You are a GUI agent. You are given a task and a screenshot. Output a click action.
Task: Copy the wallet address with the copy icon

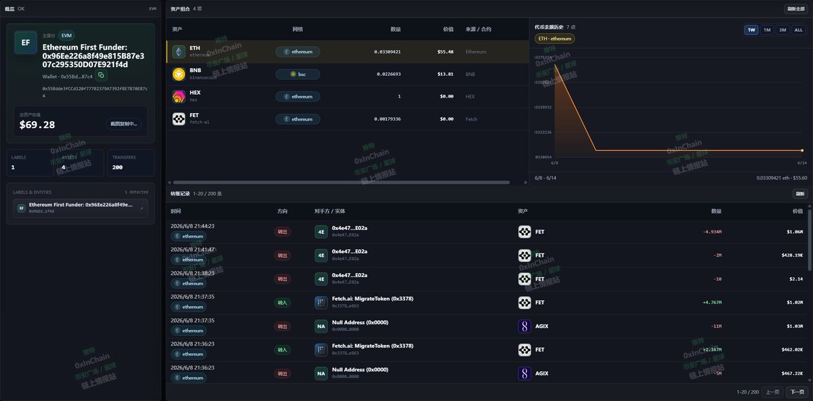click(x=101, y=76)
